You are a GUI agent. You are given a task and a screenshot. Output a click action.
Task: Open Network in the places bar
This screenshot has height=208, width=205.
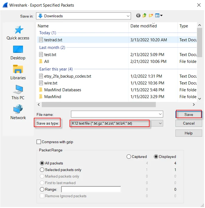(x=18, y=112)
